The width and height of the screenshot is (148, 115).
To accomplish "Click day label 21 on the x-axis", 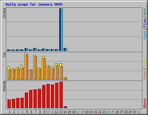I will tap(95, 112).
